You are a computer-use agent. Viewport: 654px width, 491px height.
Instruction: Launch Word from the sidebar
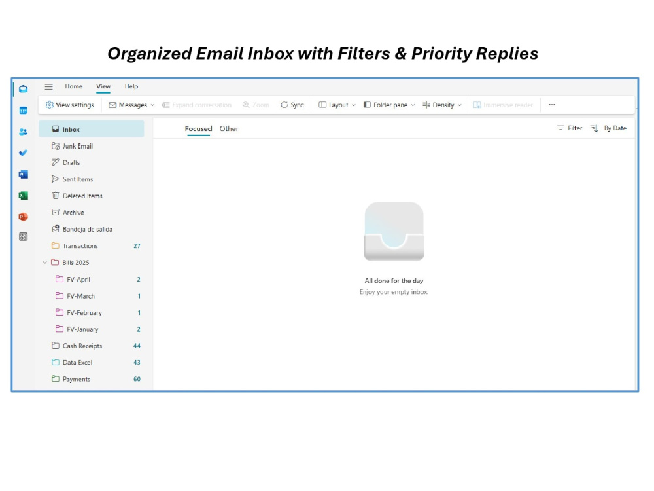24,174
